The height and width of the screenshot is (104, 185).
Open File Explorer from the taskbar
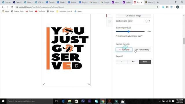70,101
